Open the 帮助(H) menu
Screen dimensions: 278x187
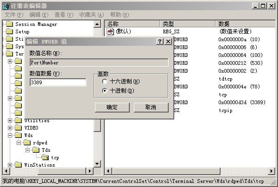tap(120, 15)
